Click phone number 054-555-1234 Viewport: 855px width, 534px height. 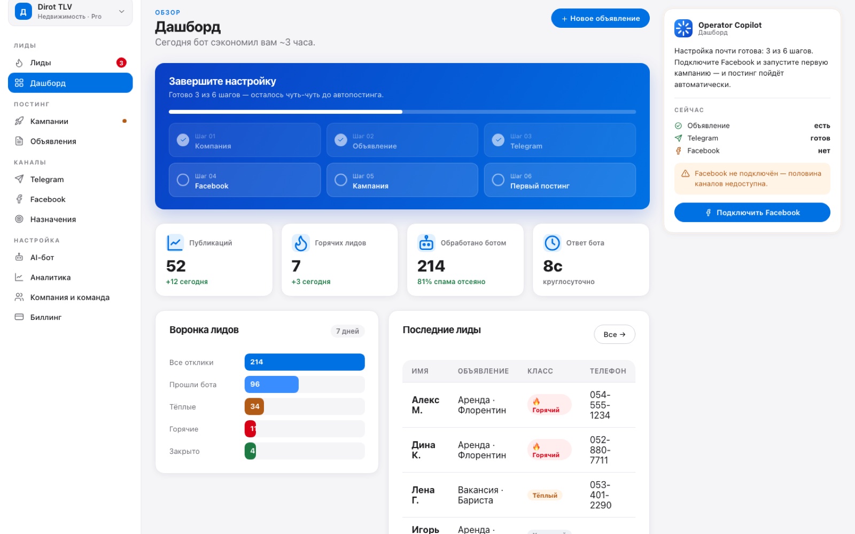point(600,405)
